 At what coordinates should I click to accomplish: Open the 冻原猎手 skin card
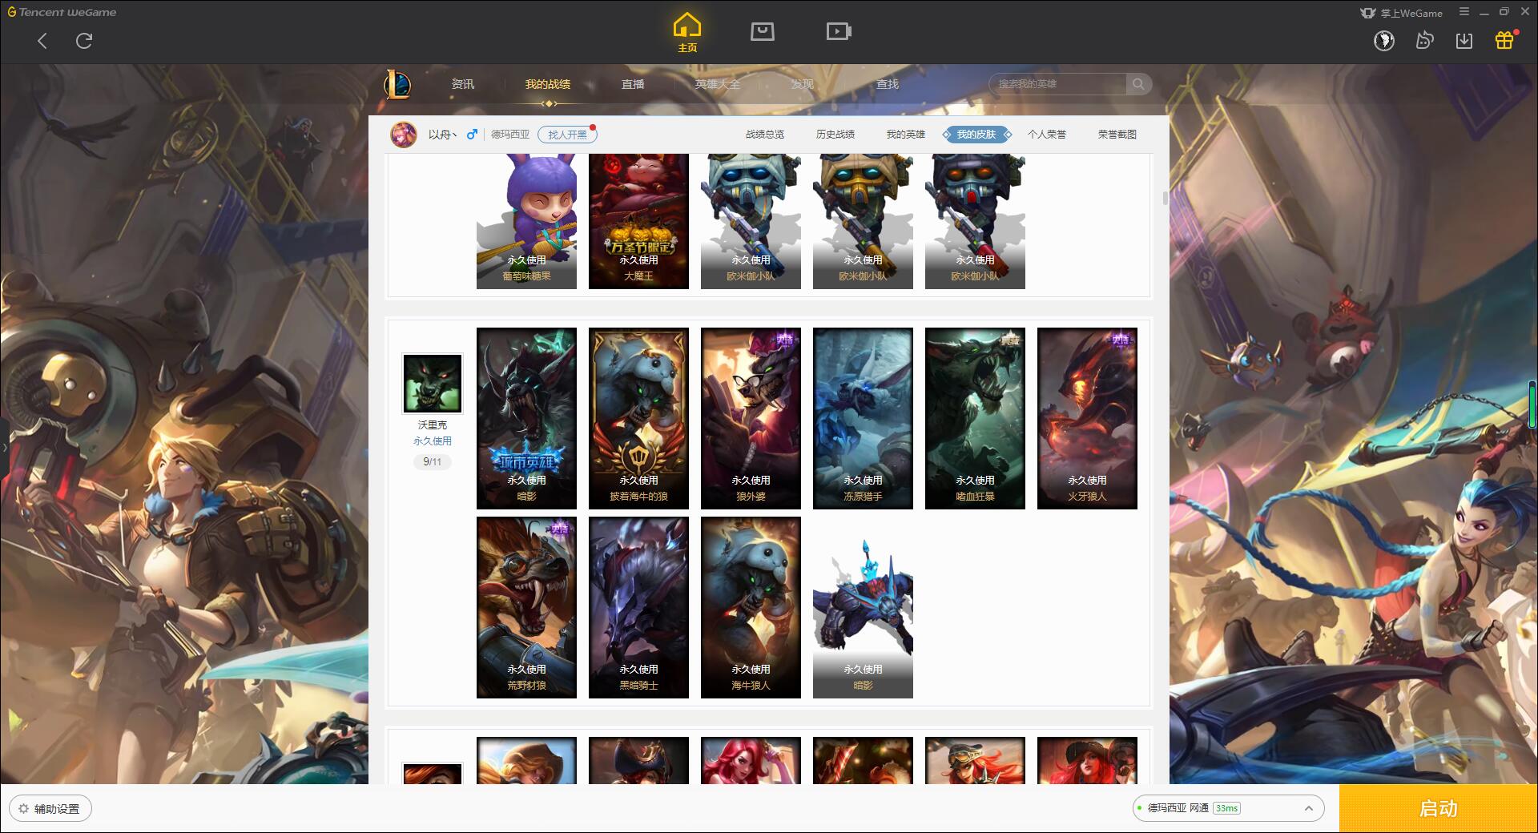click(863, 418)
